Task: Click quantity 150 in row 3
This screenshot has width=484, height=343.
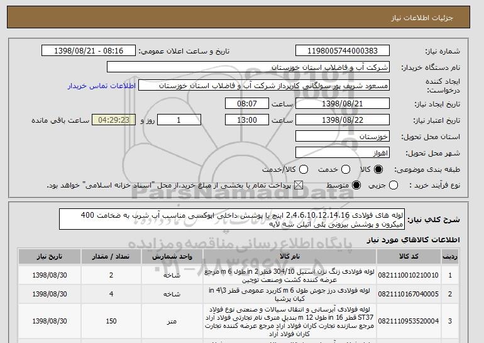Action: click(111, 322)
